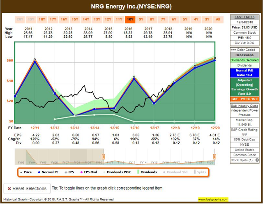Viewport: 263px width, 204px height.
Task: Click the Recessions color code box
Action: pos(245,55)
